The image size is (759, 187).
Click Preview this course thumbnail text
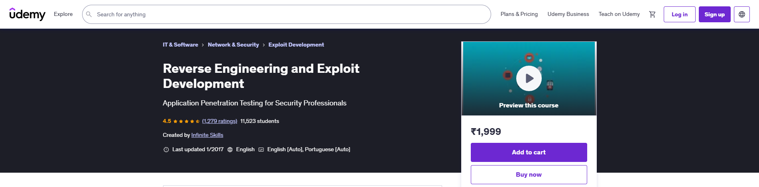[x=529, y=105]
